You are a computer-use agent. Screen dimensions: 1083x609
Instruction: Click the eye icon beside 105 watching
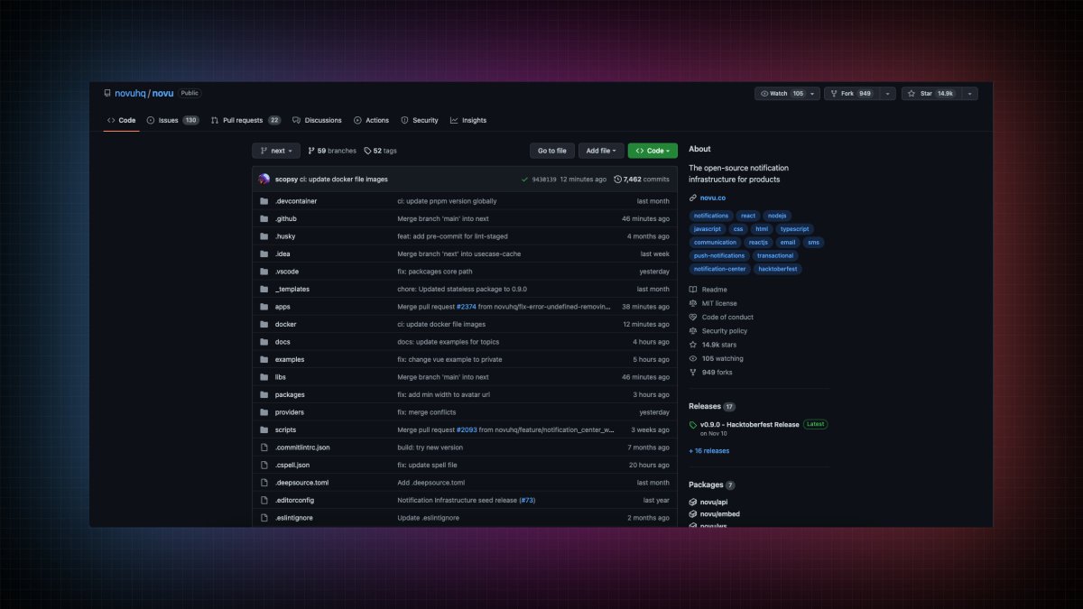(693, 358)
